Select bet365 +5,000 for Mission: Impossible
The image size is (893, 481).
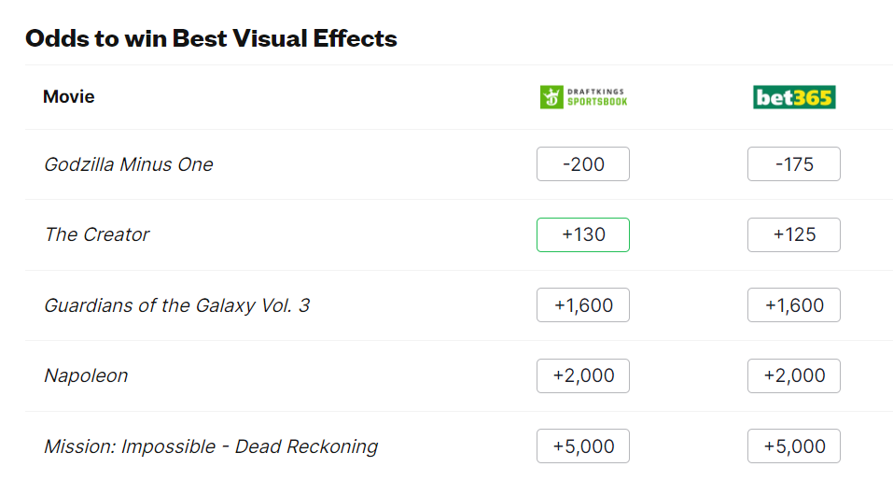(794, 446)
